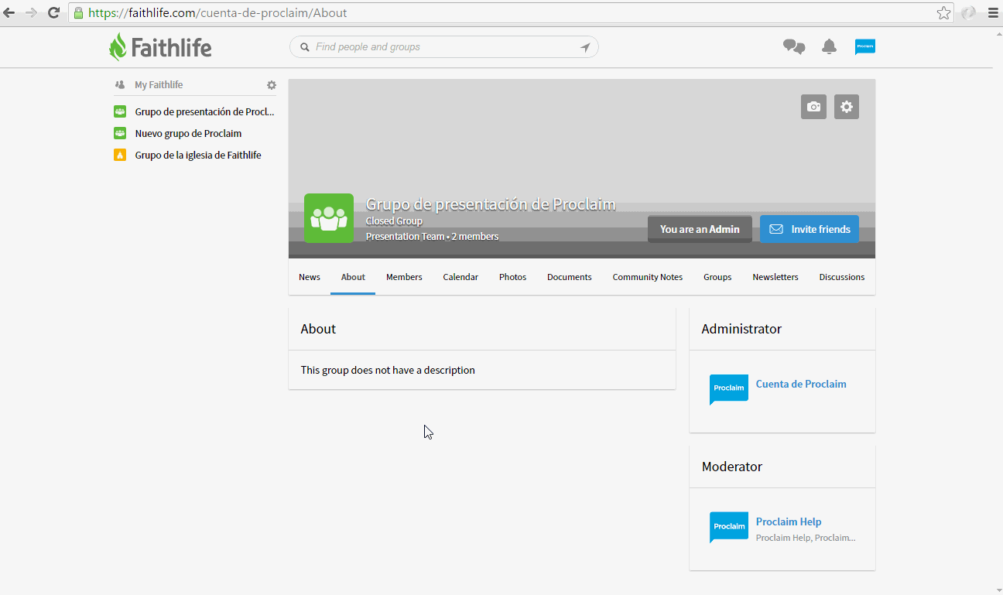Click the Faithlife logo
The image size is (1003, 595).
(160, 47)
